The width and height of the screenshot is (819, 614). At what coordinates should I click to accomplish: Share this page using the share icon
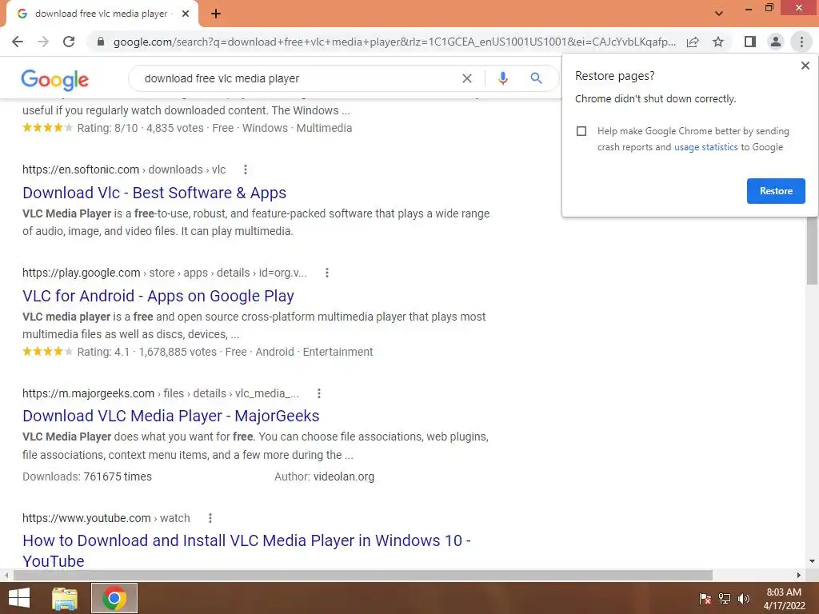(693, 42)
